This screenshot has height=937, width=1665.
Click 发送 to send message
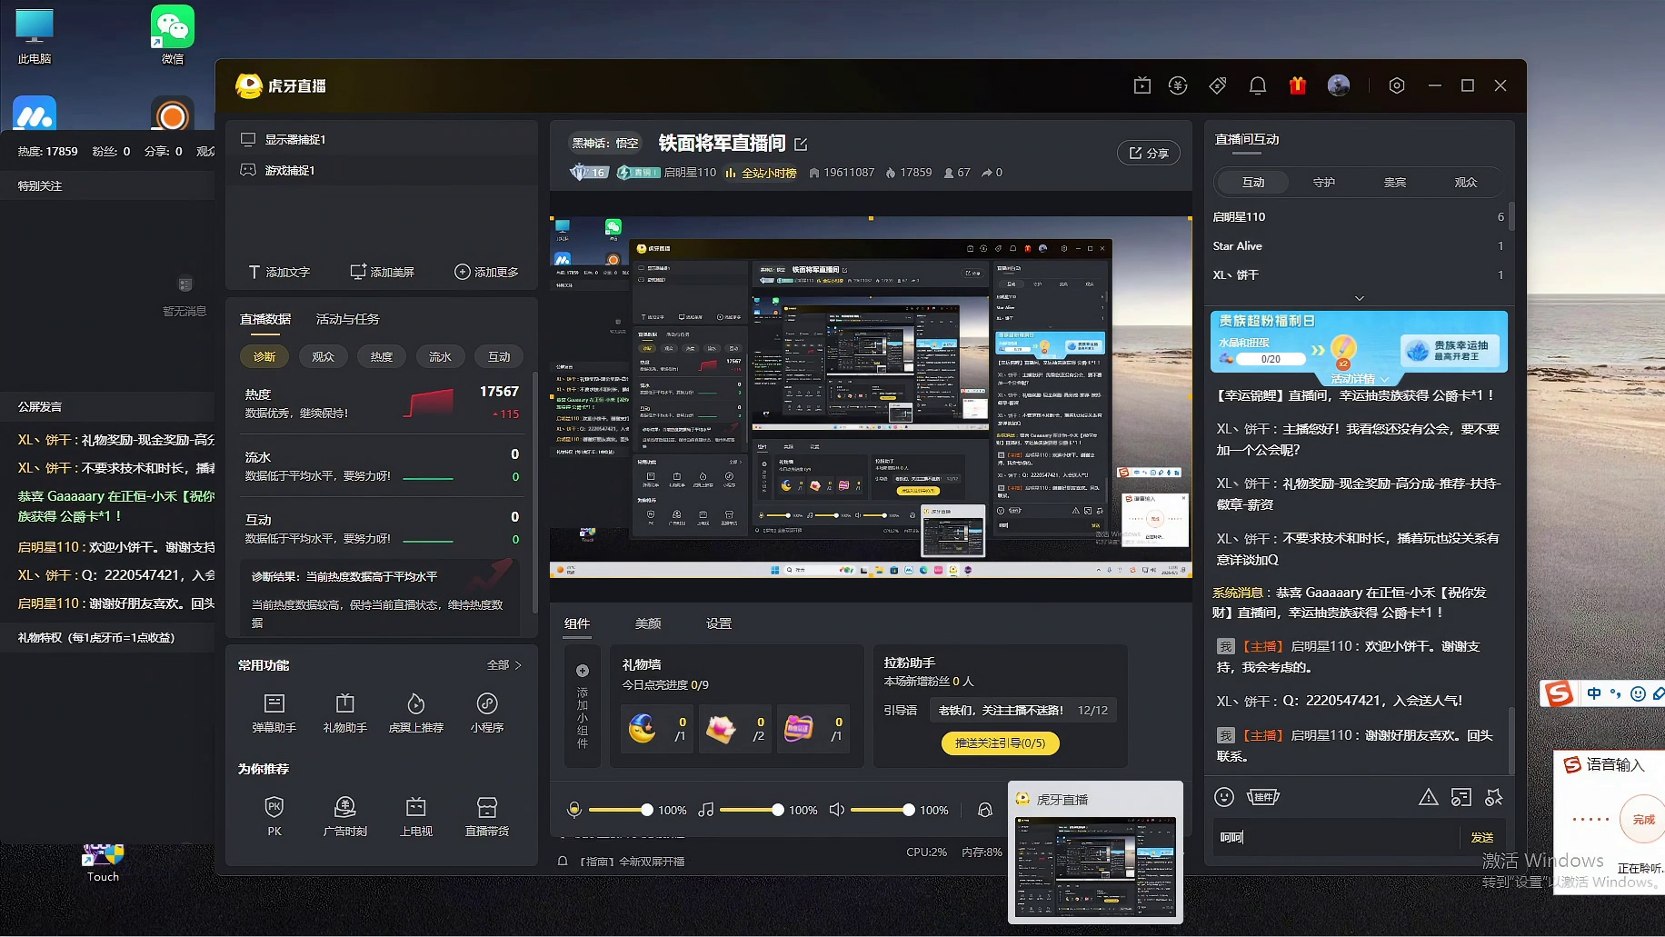pos(1482,837)
